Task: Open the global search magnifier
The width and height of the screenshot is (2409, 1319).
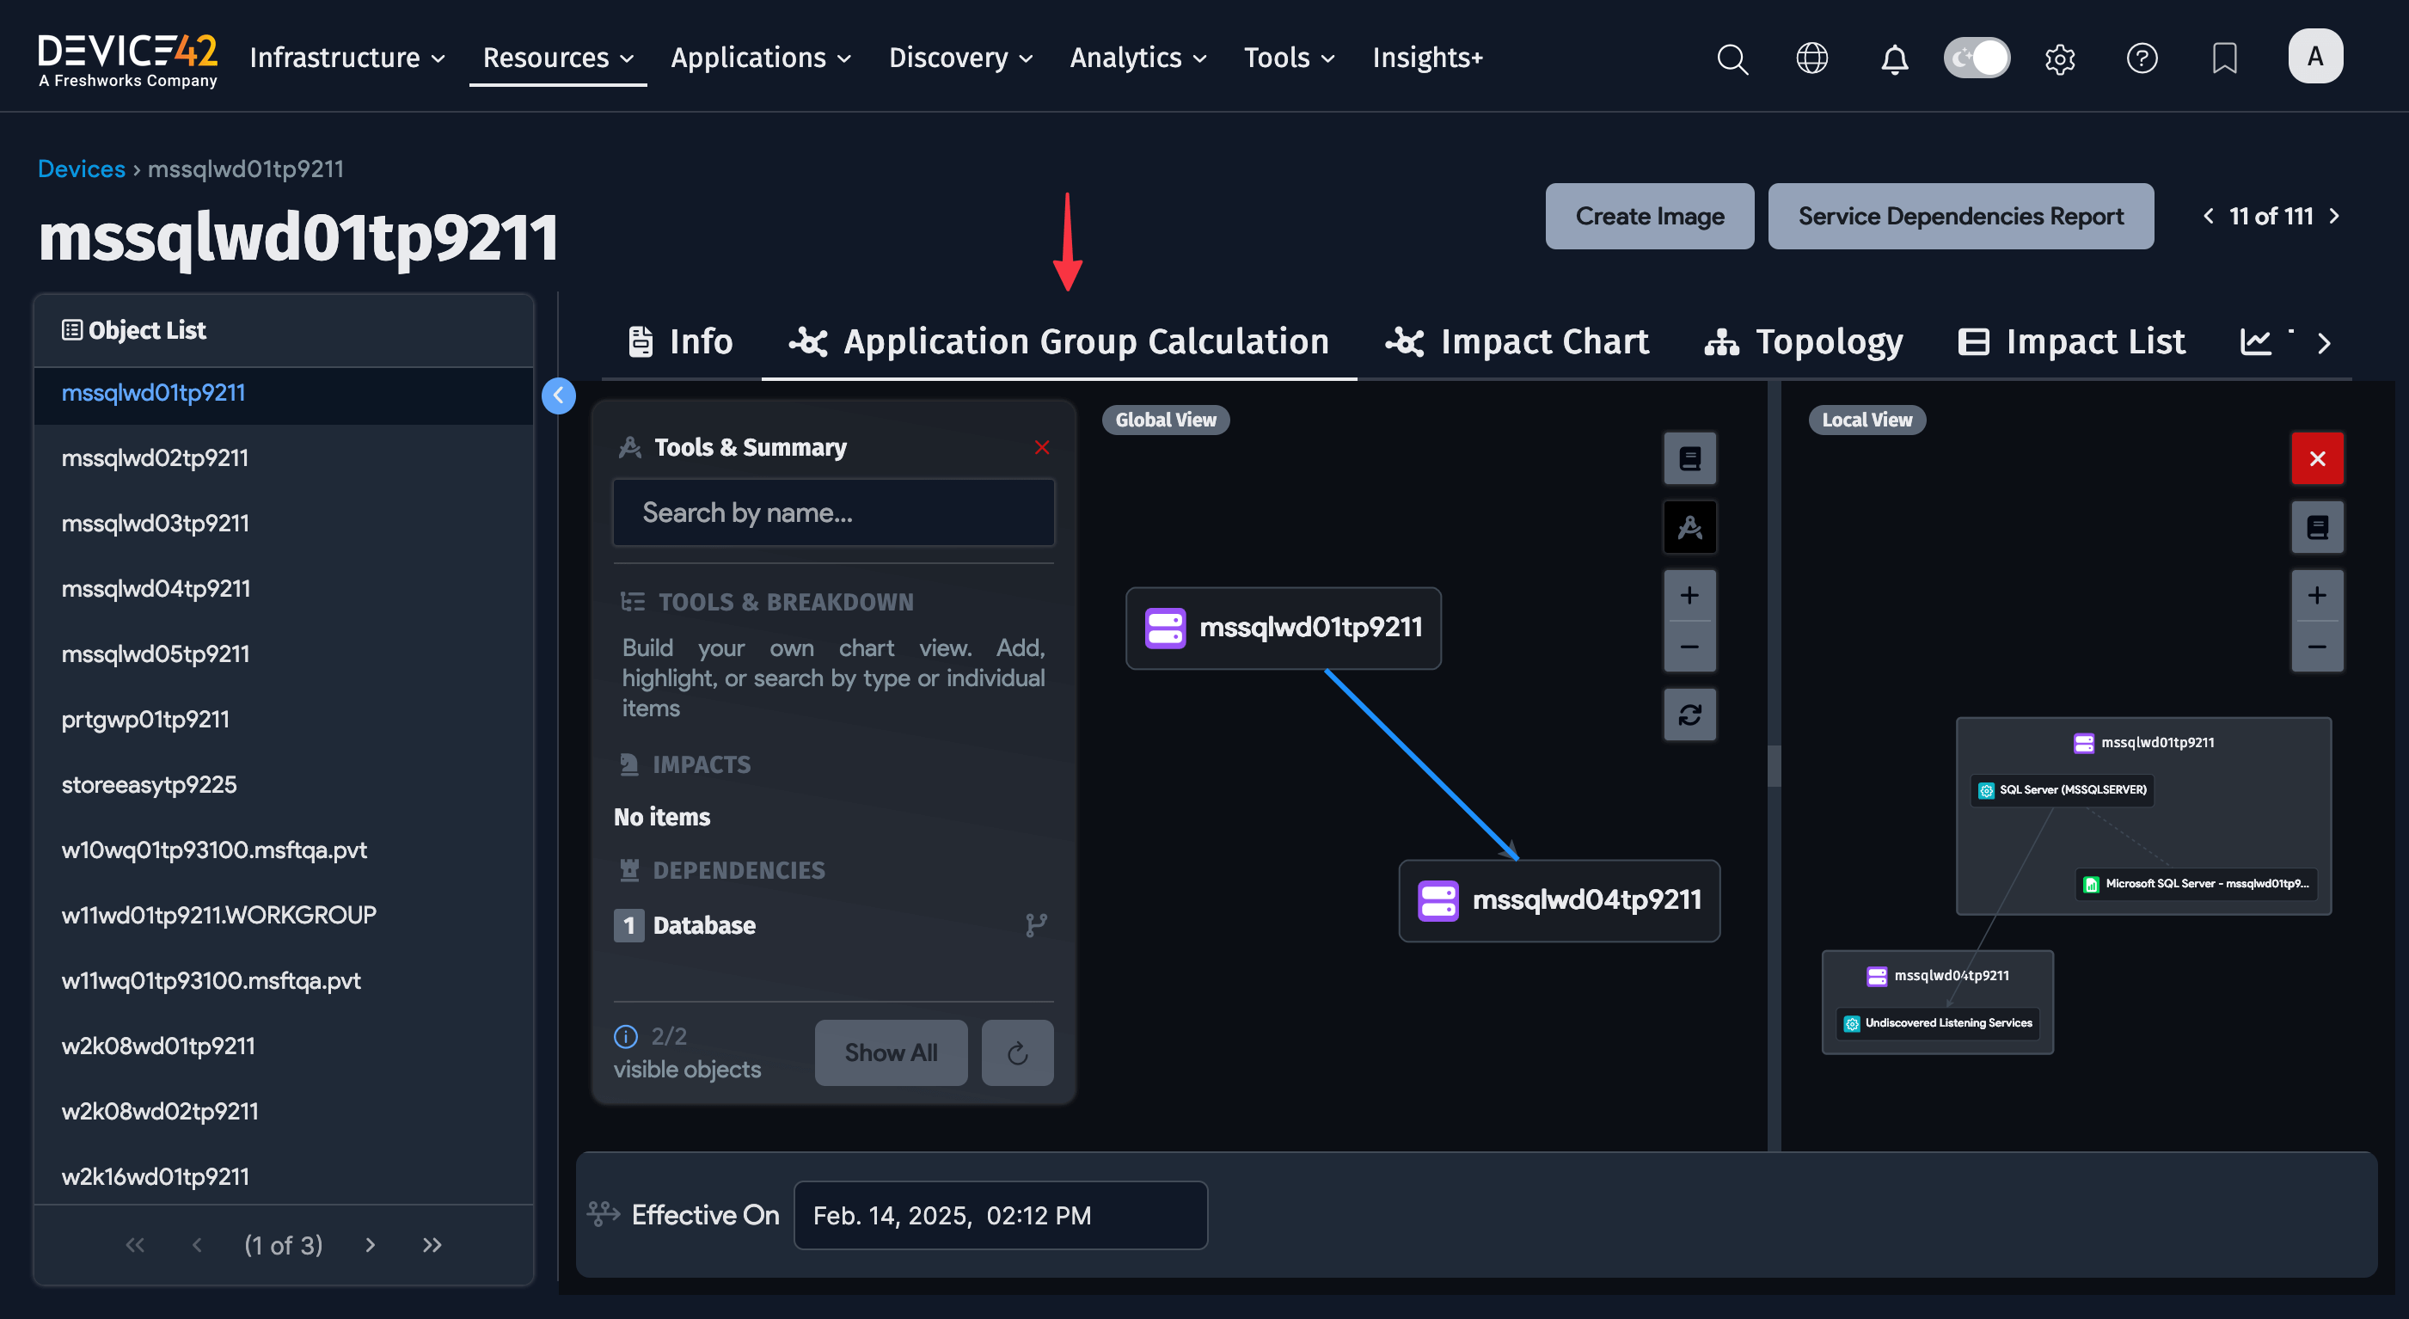Action: point(1732,58)
